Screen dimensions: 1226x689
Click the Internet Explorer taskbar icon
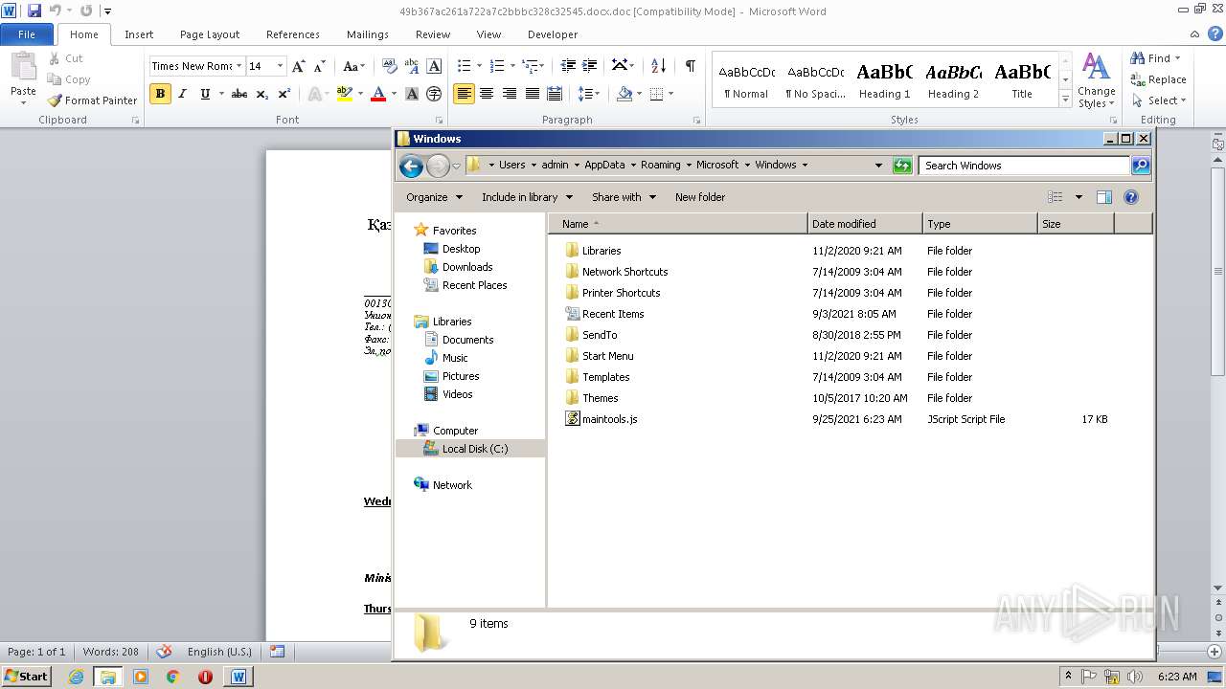[x=76, y=677]
